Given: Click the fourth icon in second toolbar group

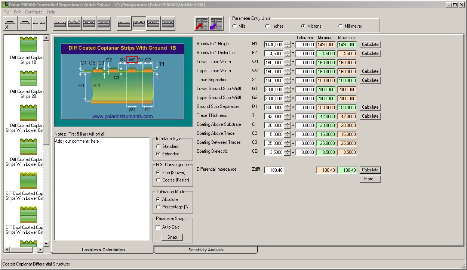Looking at the screenshot, I should pos(104,24).
